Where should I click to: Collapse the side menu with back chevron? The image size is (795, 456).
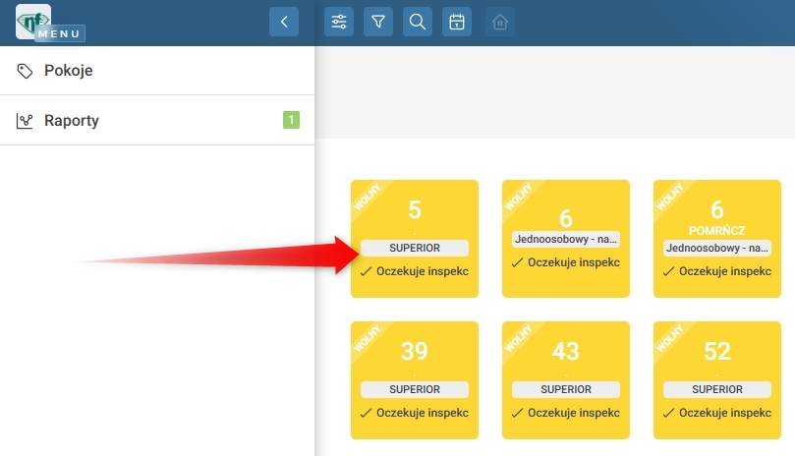point(284,22)
